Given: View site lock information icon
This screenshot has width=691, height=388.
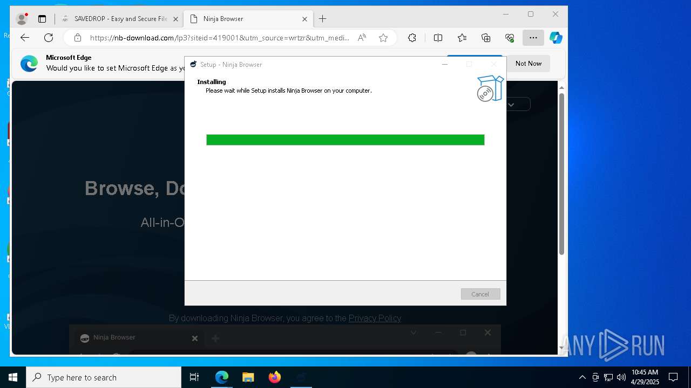Looking at the screenshot, I should click(x=78, y=38).
